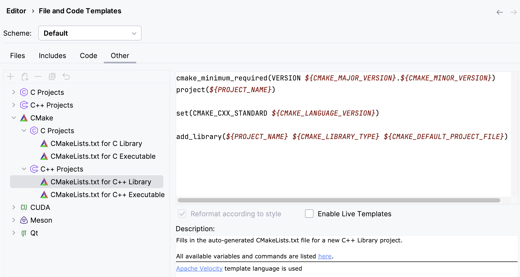Collapse the CMake tree node
Screen dimensions: 520x277
pos(14,118)
